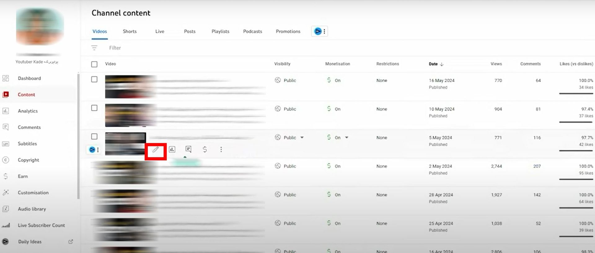Expand the Public visibility dropdown arrow
Viewport: 595px width, 253px height.
pos(302,138)
